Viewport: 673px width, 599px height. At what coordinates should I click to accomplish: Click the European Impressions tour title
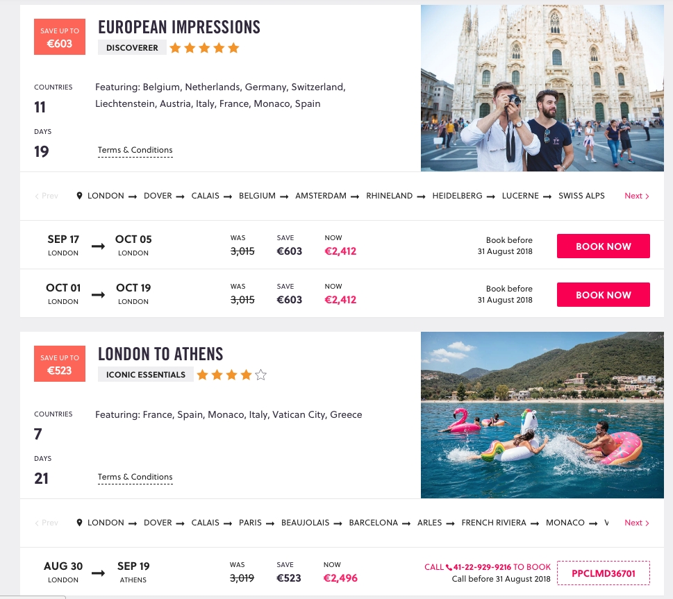tap(179, 27)
